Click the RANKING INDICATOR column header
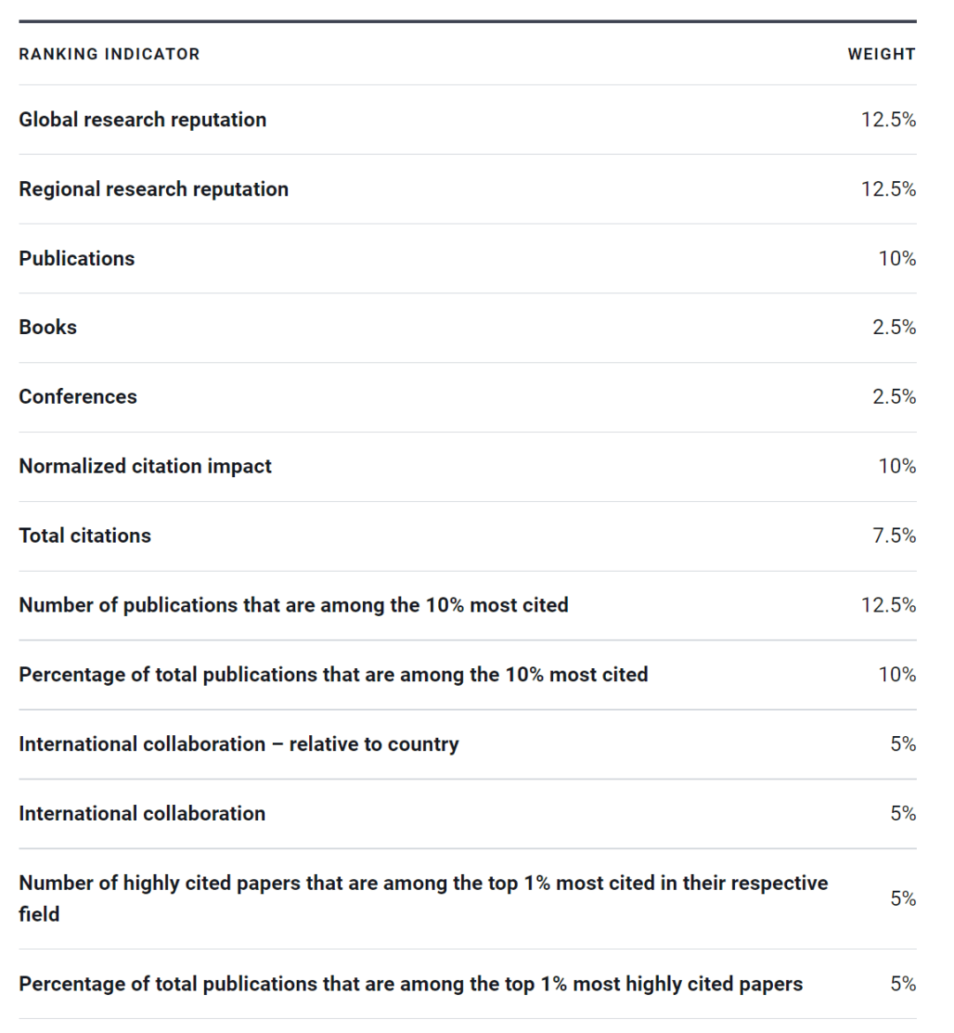 (x=110, y=54)
